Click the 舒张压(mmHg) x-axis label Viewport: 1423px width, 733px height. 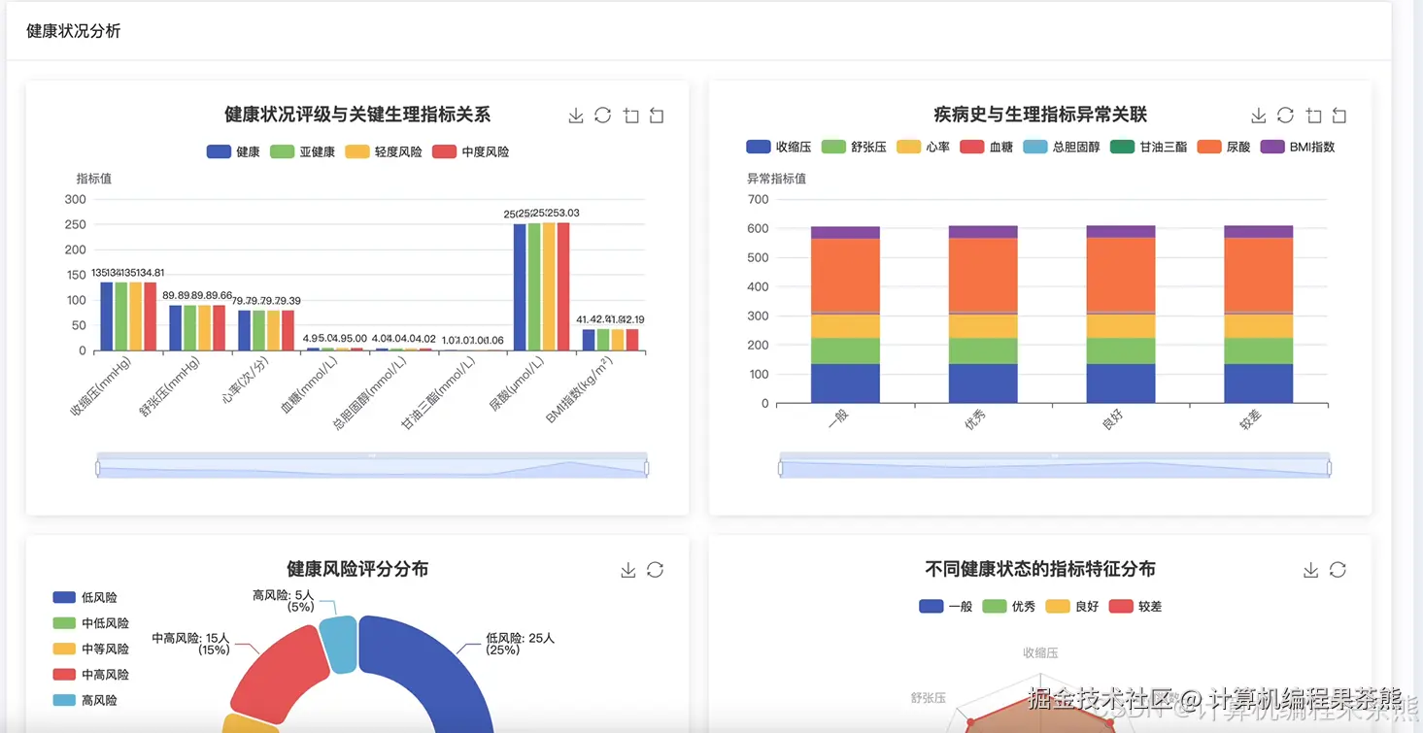[170, 386]
